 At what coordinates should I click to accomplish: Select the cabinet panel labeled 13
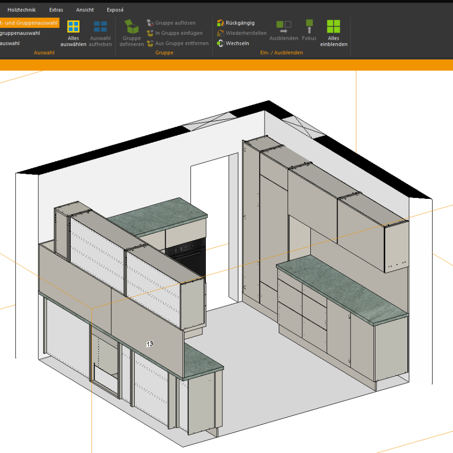pyautogui.click(x=149, y=343)
